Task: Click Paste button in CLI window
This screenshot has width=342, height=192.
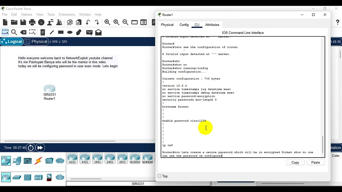Action: coord(316,162)
